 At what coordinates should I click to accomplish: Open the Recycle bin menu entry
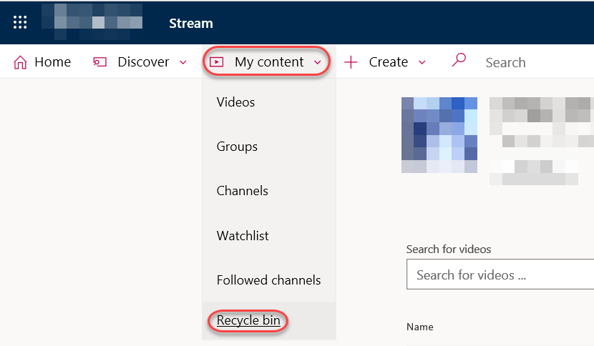tap(248, 320)
